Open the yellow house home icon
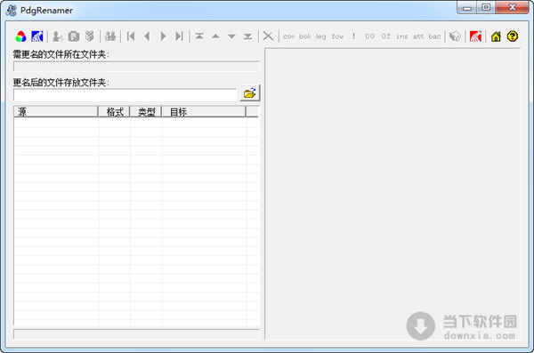The image size is (534, 353). (496, 36)
